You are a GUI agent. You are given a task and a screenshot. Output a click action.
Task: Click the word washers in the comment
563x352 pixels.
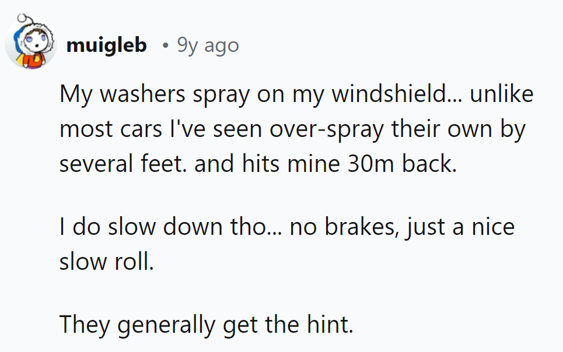point(142,94)
